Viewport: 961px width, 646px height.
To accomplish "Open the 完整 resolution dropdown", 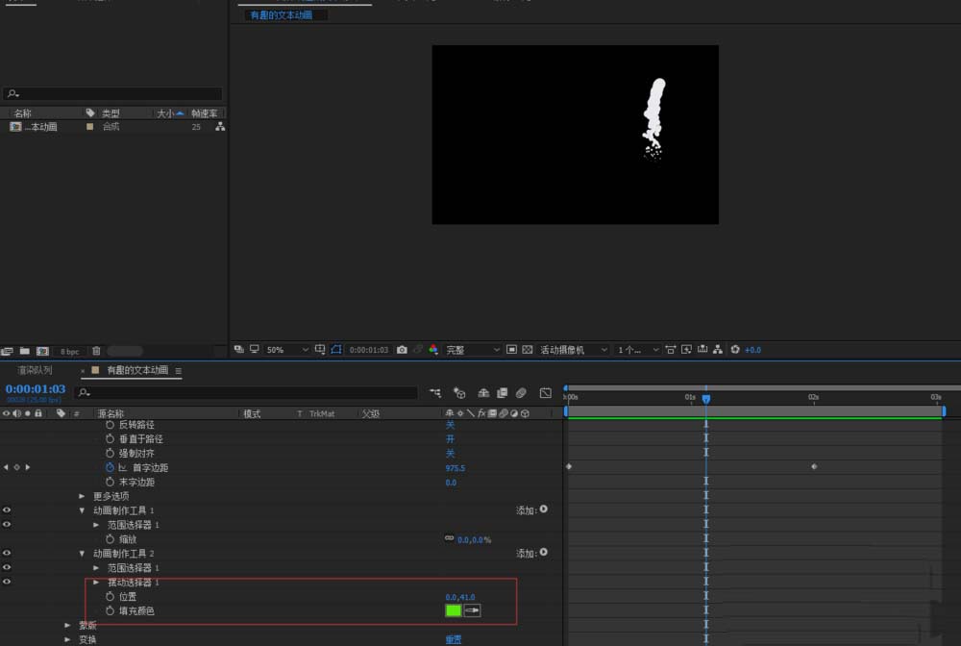I will [x=473, y=350].
